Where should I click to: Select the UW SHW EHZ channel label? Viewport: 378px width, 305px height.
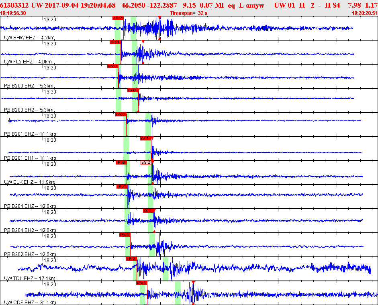(29, 38)
